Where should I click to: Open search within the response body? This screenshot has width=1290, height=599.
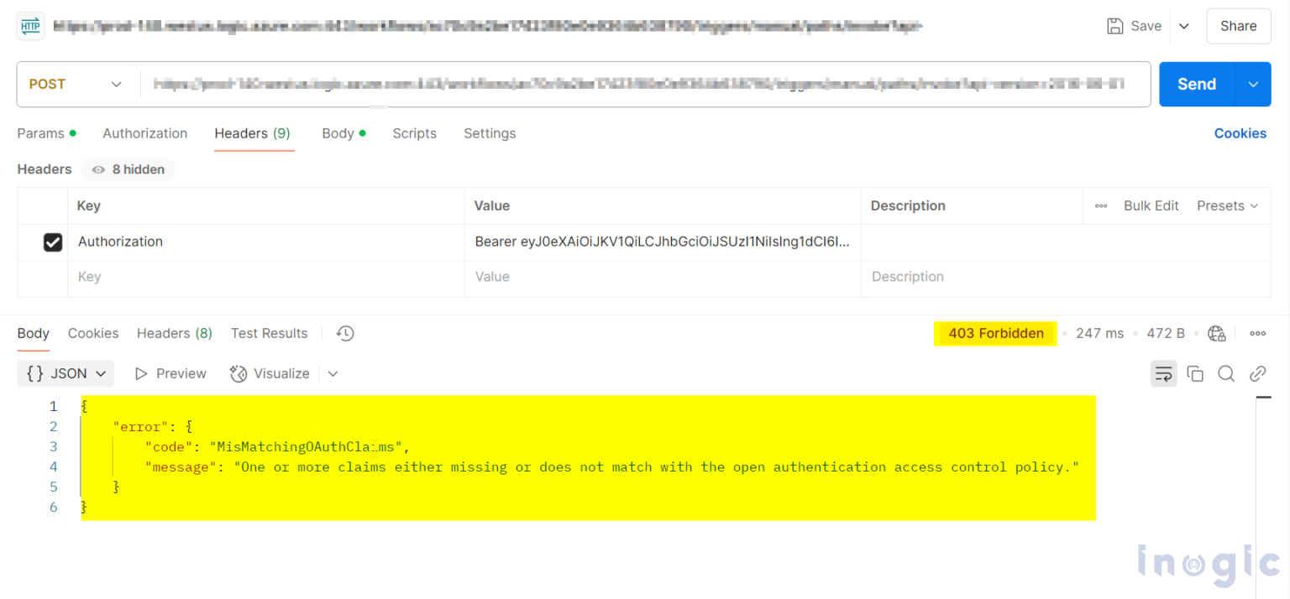pos(1226,373)
